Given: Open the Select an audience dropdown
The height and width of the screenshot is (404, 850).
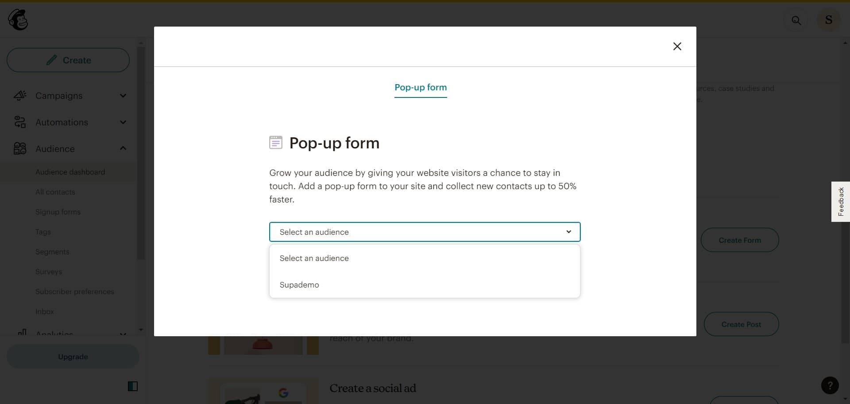Looking at the screenshot, I should click(x=425, y=232).
